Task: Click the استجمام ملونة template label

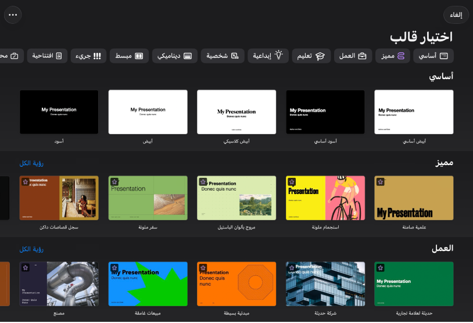Action: [325, 227]
